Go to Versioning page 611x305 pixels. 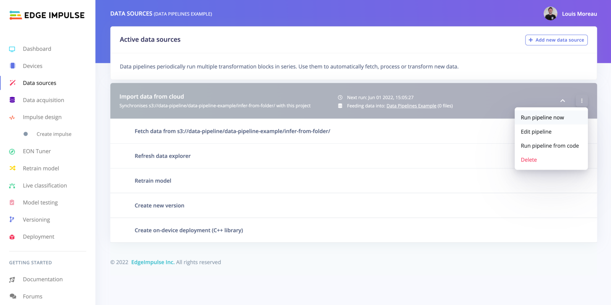pos(36,220)
